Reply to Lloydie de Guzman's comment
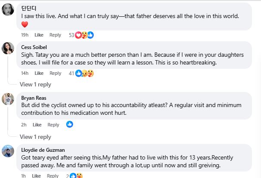The image size is (261, 178). coord(52,176)
